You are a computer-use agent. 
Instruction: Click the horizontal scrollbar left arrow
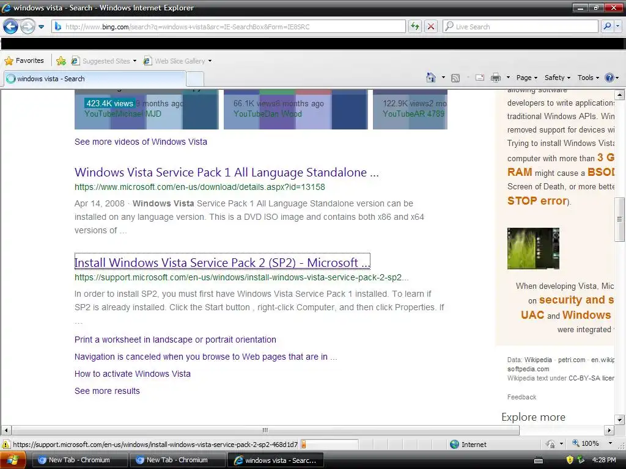click(6, 431)
